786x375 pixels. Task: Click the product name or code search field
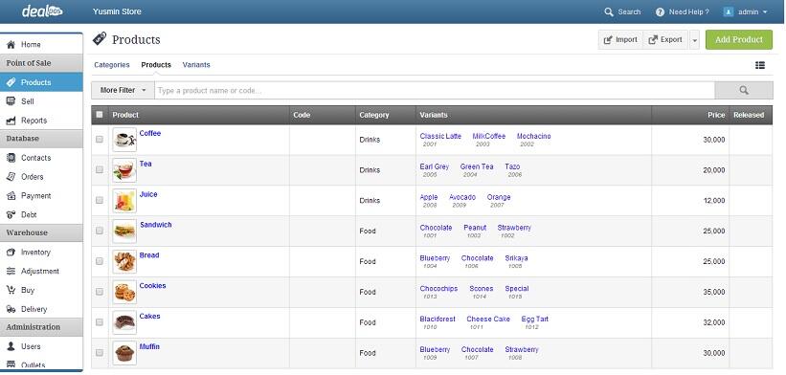434,90
